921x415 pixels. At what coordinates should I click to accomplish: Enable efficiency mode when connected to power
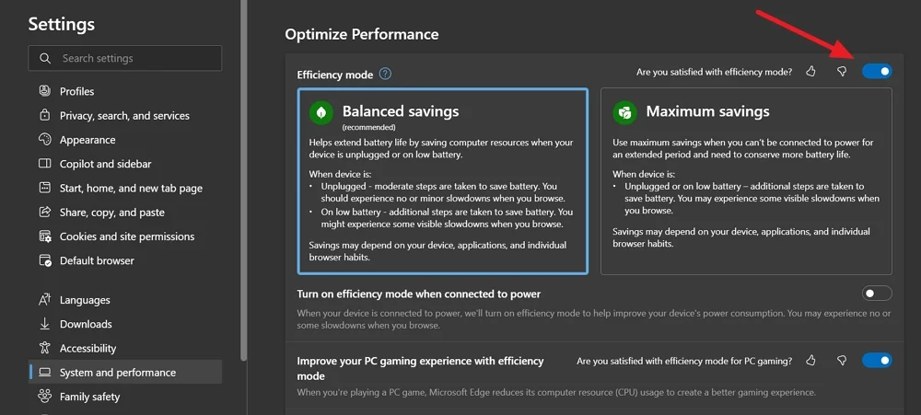click(877, 294)
